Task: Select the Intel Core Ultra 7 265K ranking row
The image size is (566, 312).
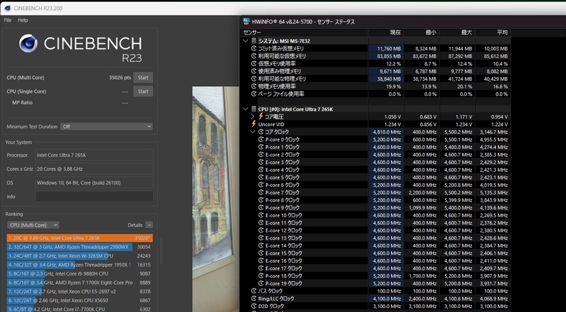Action: point(80,238)
